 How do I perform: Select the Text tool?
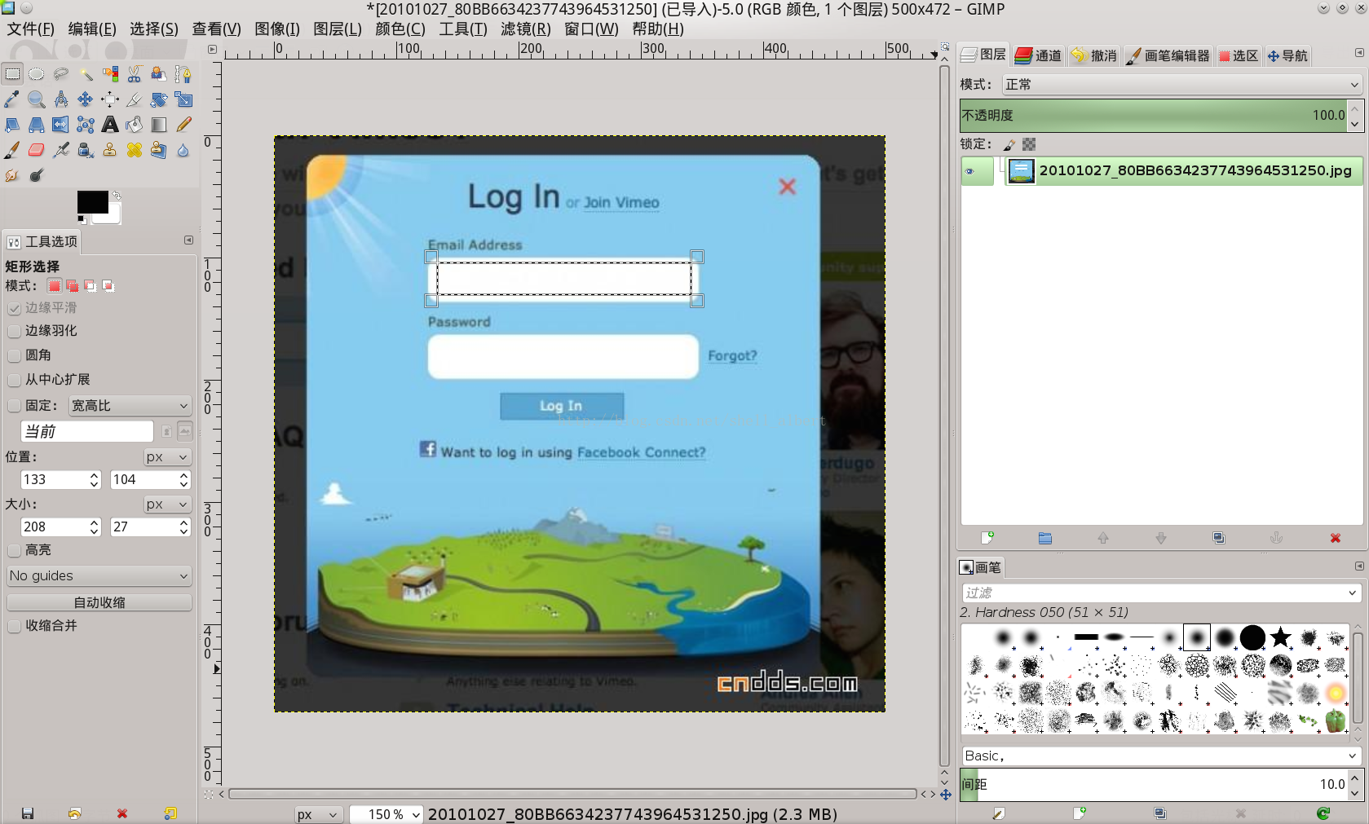click(x=110, y=125)
